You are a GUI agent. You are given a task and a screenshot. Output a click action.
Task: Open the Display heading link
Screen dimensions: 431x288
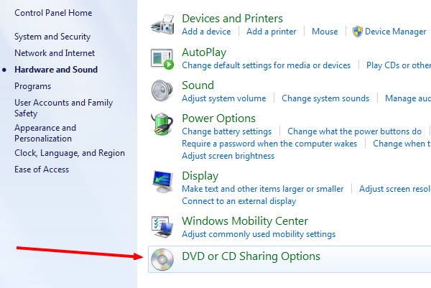point(200,176)
